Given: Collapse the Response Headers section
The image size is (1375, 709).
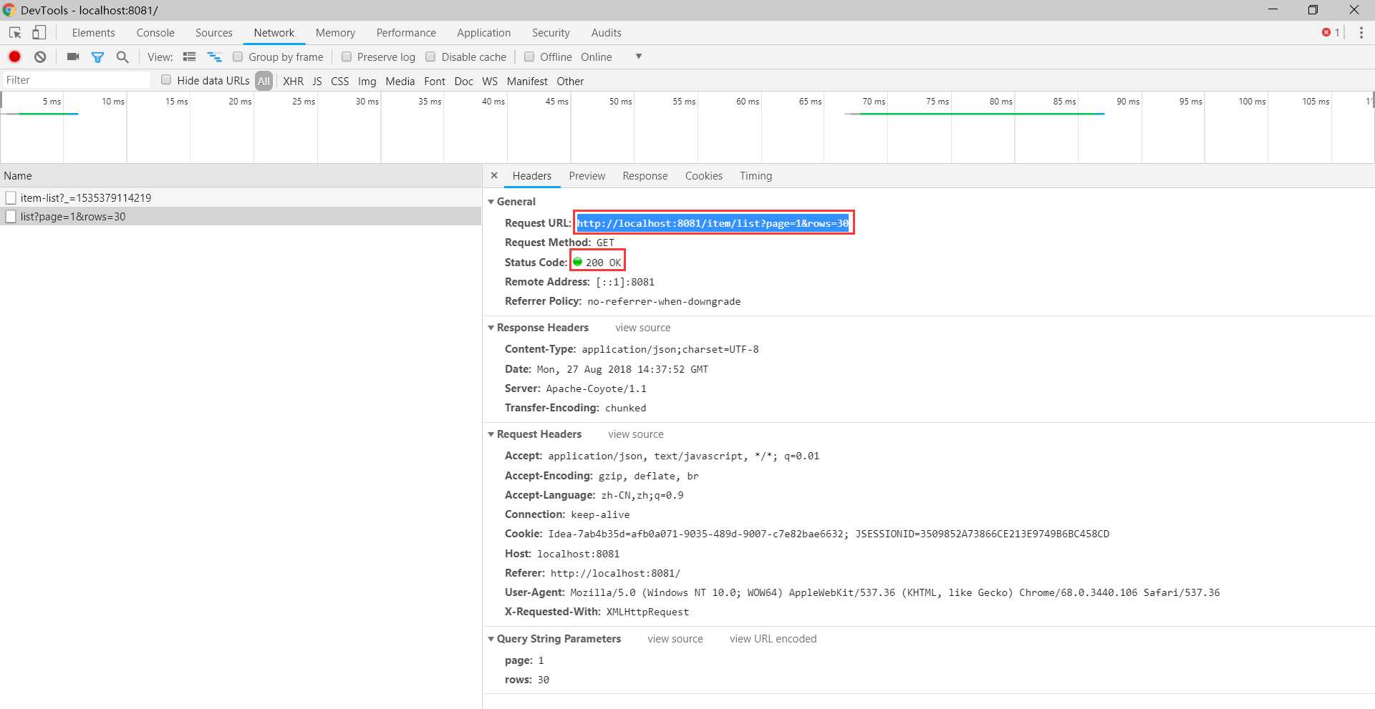Looking at the screenshot, I should [x=491, y=328].
